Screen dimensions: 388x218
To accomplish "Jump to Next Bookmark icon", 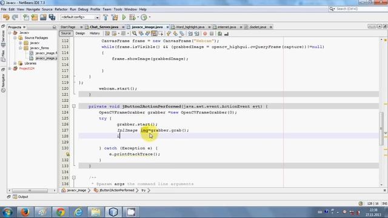I will click(x=175, y=33).
